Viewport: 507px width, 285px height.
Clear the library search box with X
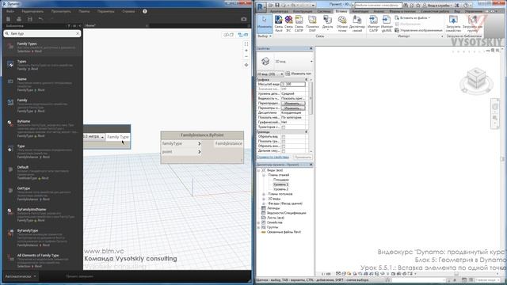pos(78,33)
